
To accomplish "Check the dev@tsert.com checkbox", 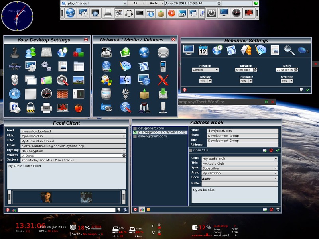I will 135,128.
